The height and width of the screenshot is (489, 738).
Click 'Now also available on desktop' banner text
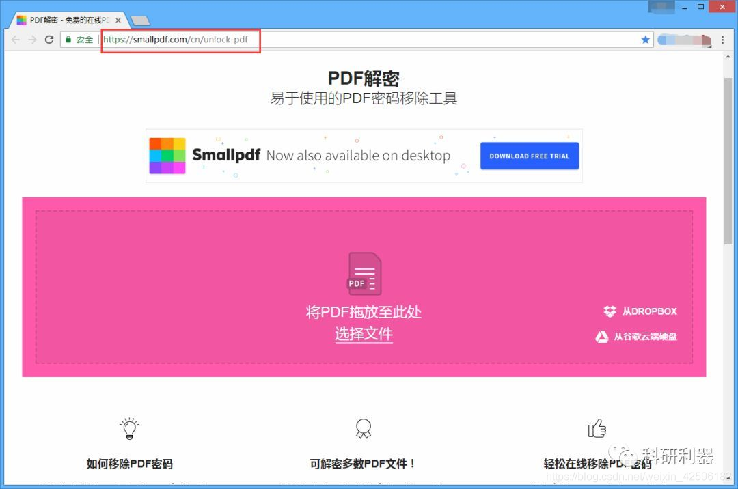coord(358,156)
